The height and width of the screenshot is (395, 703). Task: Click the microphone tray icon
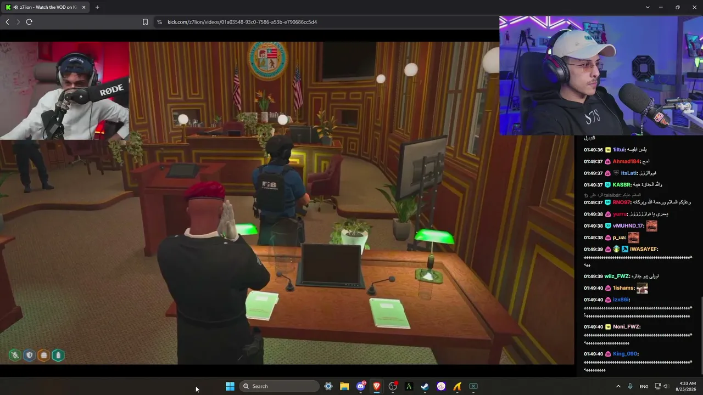[630, 386]
